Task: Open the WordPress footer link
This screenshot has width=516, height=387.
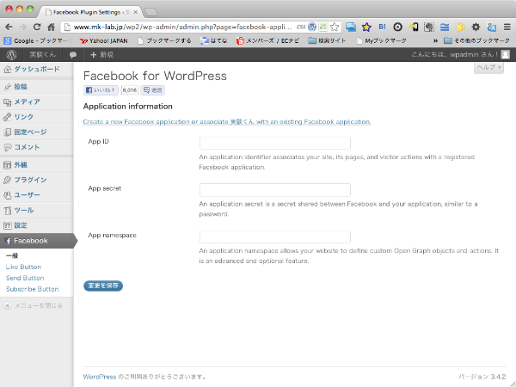Action: (100, 377)
